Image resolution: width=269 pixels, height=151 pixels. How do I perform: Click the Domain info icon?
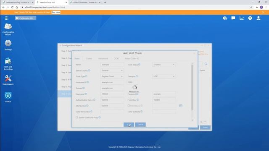click(x=84, y=88)
